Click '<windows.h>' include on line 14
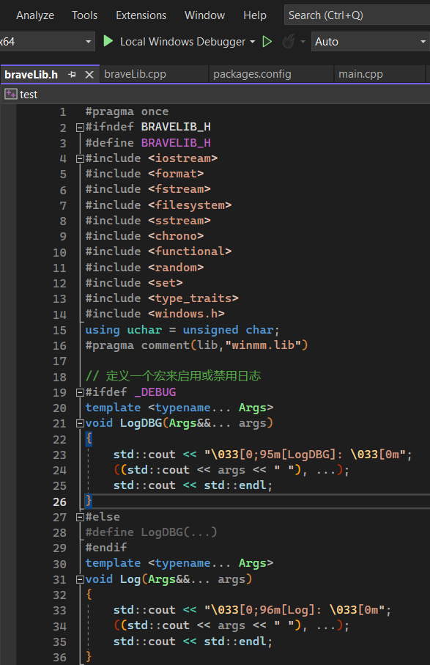 [x=186, y=314]
